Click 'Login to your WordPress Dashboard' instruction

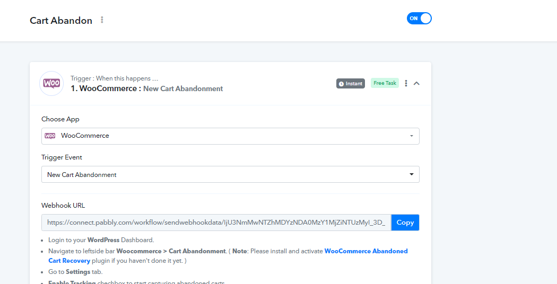101,240
